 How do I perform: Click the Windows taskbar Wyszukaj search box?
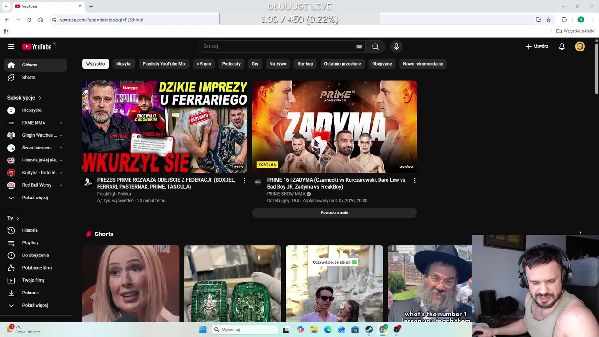[x=244, y=330]
